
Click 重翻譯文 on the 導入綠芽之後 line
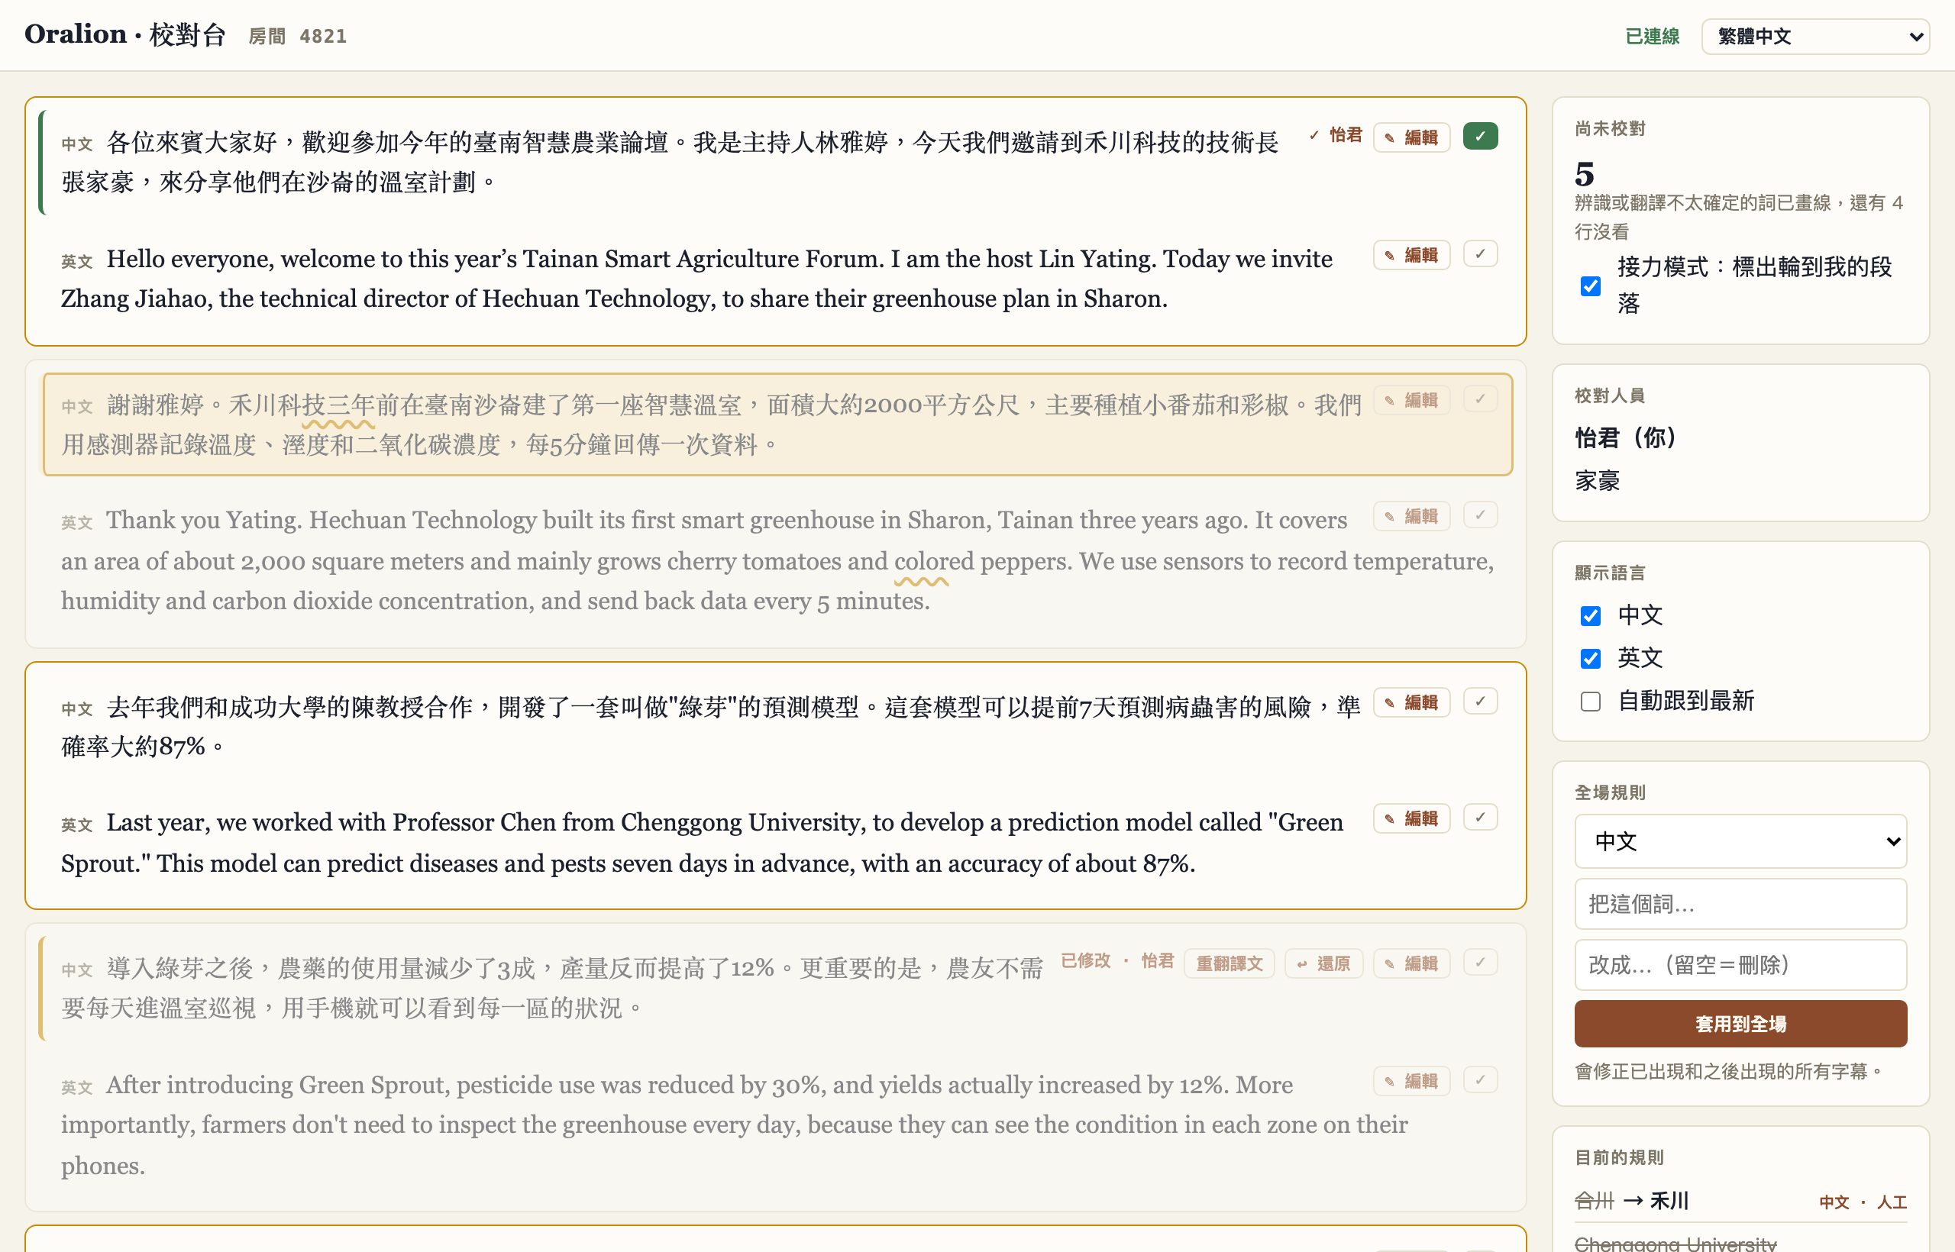point(1229,963)
